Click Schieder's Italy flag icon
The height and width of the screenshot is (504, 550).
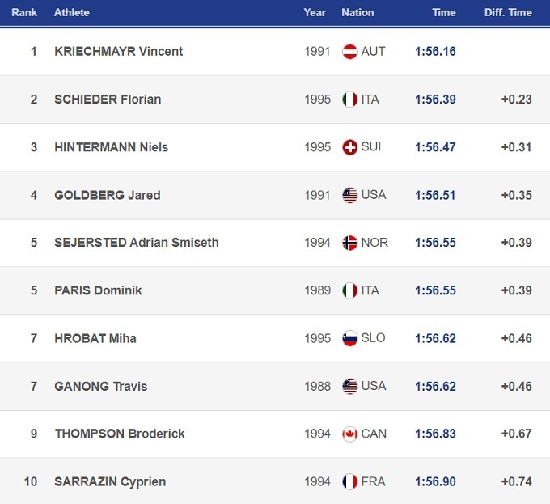click(350, 100)
